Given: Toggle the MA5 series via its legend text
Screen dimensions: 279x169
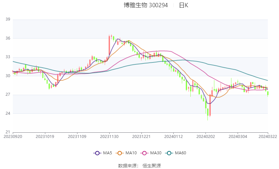Looking at the screenshot, I should pos(108,153).
